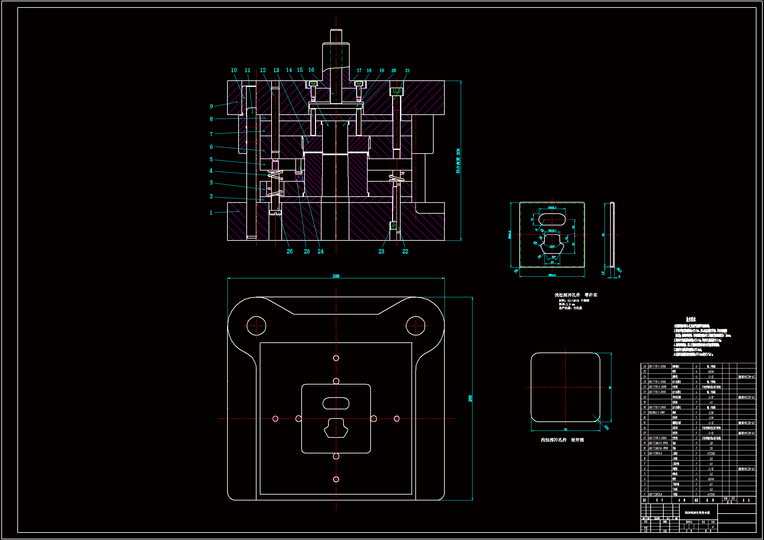Click the part drawing title 零件图

coord(590,295)
